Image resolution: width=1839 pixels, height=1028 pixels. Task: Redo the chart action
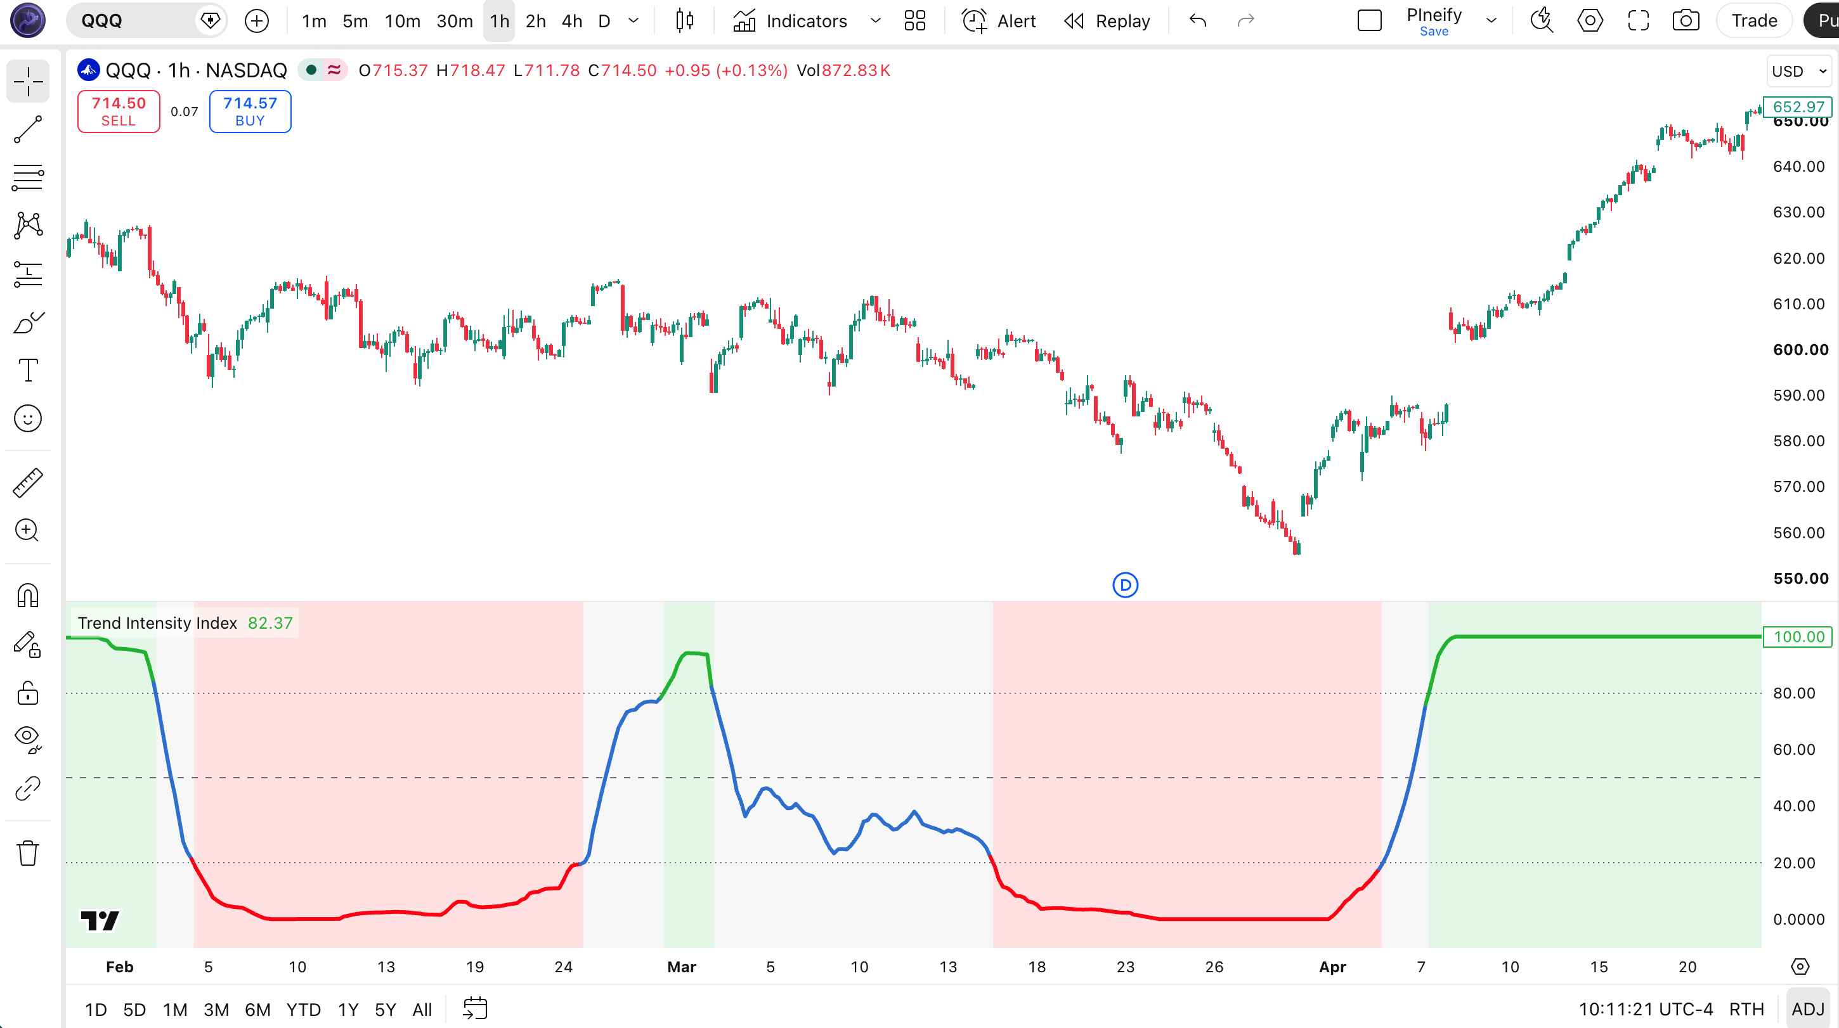pos(1245,21)
